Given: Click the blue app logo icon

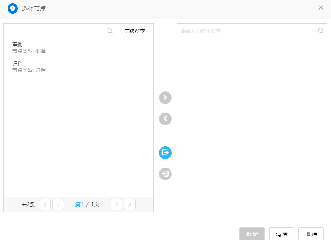Looking at the screenshot, I should [13, 8].
